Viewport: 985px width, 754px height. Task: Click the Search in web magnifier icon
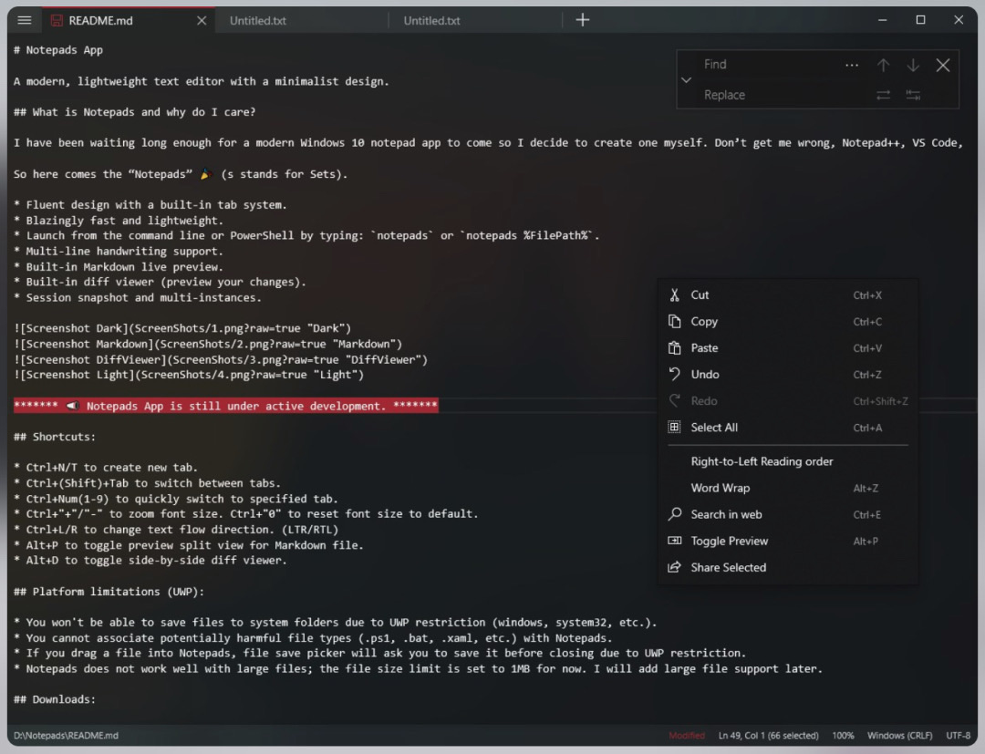click(674, 514)
